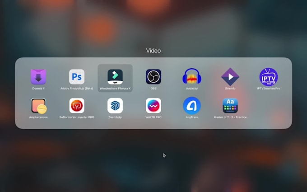
Task: Open the Downie 4 app icon
Action: click(38, 77)
